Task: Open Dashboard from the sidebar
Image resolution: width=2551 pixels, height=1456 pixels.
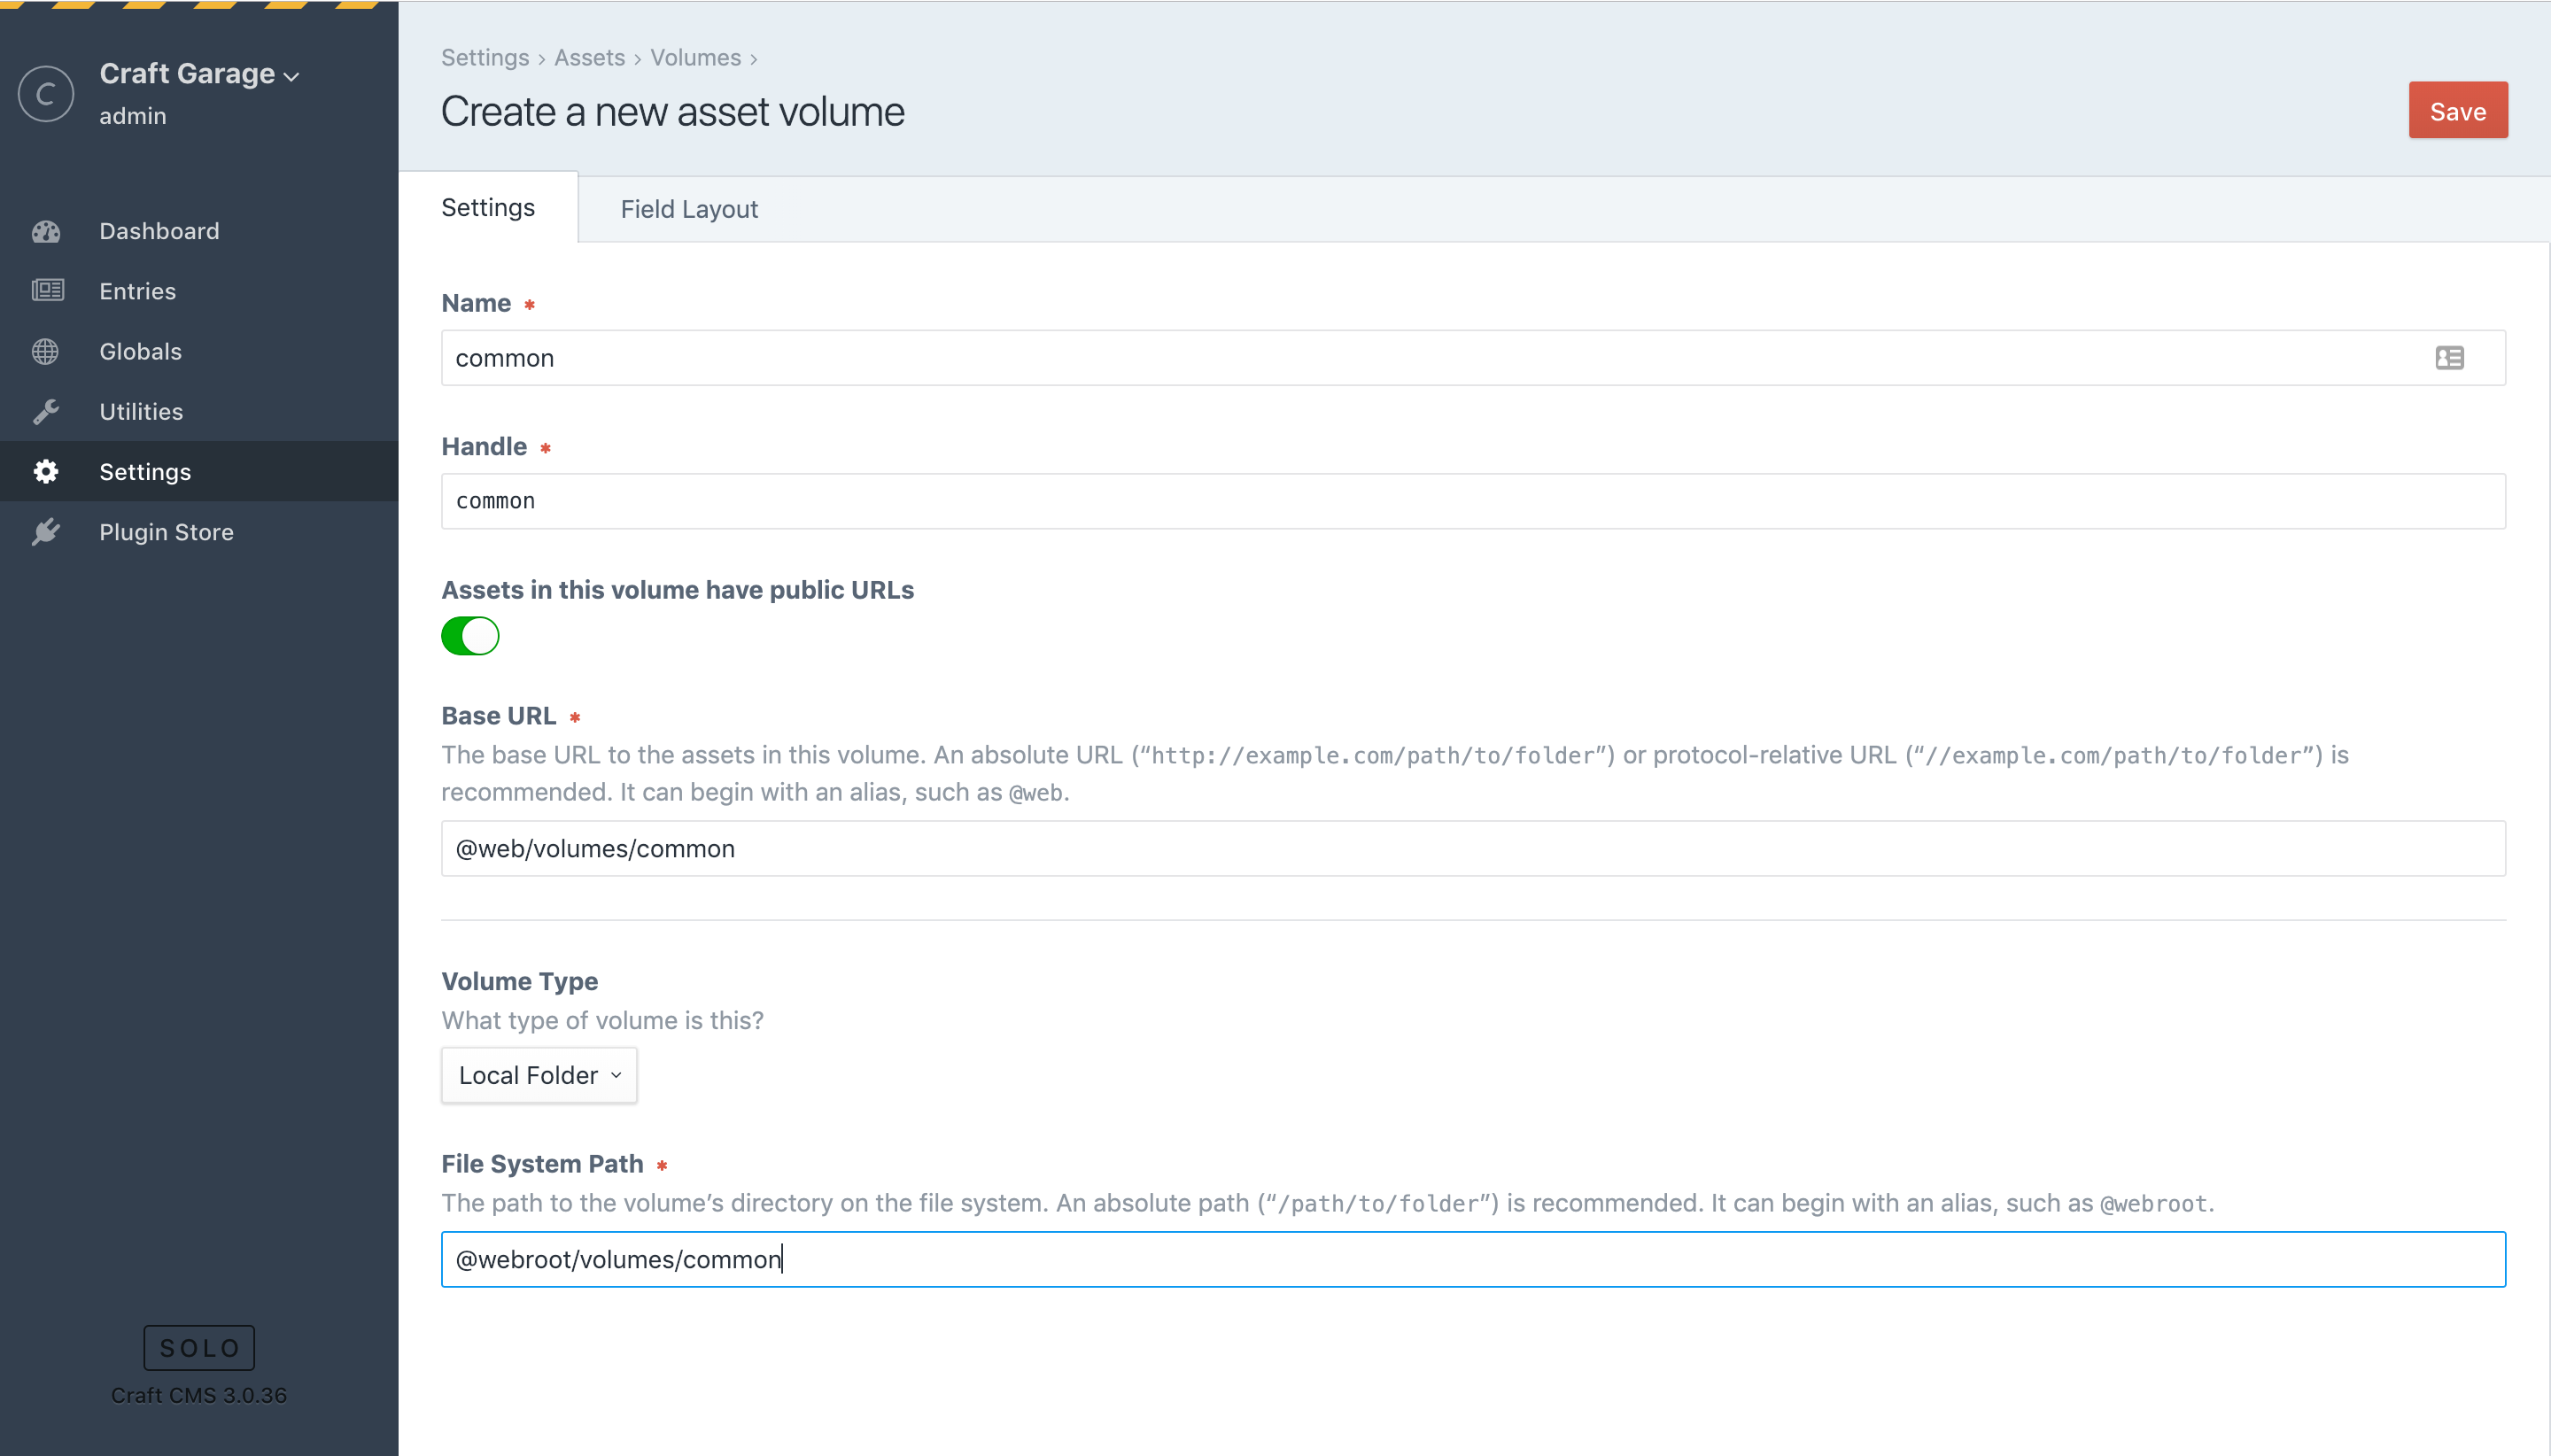Action: (x=199, y=231)
